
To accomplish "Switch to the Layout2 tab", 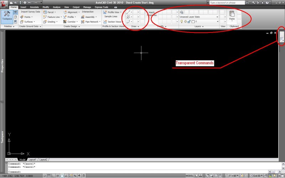I will (43, 159).
